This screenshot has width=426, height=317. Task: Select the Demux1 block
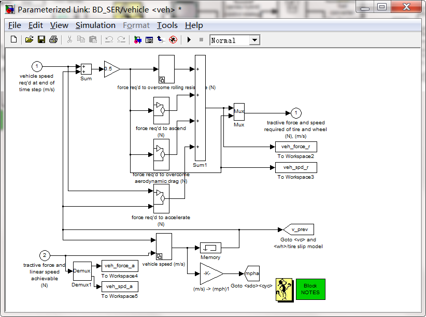82,271
